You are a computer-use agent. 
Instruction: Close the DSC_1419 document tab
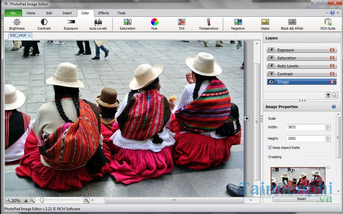click(29, 35)
